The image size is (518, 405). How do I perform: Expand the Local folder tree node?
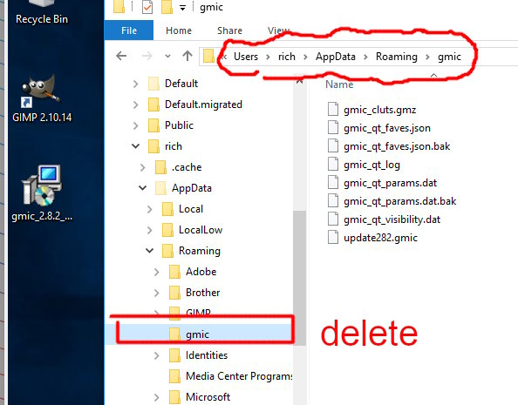point(150,209)
